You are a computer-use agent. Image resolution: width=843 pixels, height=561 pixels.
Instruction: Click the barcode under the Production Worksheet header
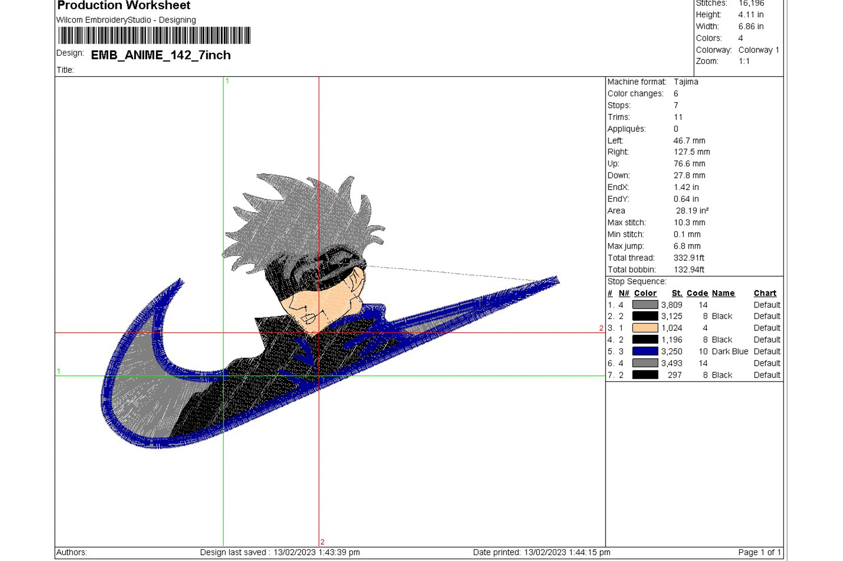pos(154,35)
